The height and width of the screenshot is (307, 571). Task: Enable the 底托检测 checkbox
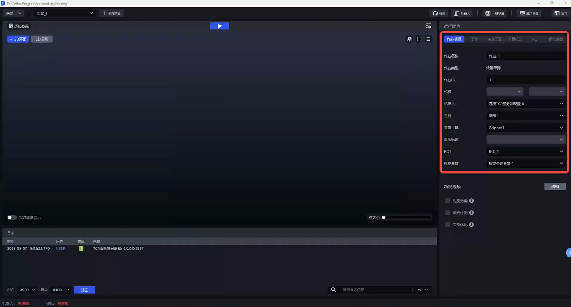(448, 213)
